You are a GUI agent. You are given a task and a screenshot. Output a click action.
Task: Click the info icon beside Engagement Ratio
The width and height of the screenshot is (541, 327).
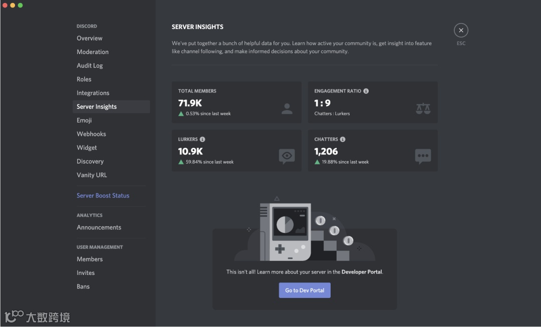(x=366, y=91)
